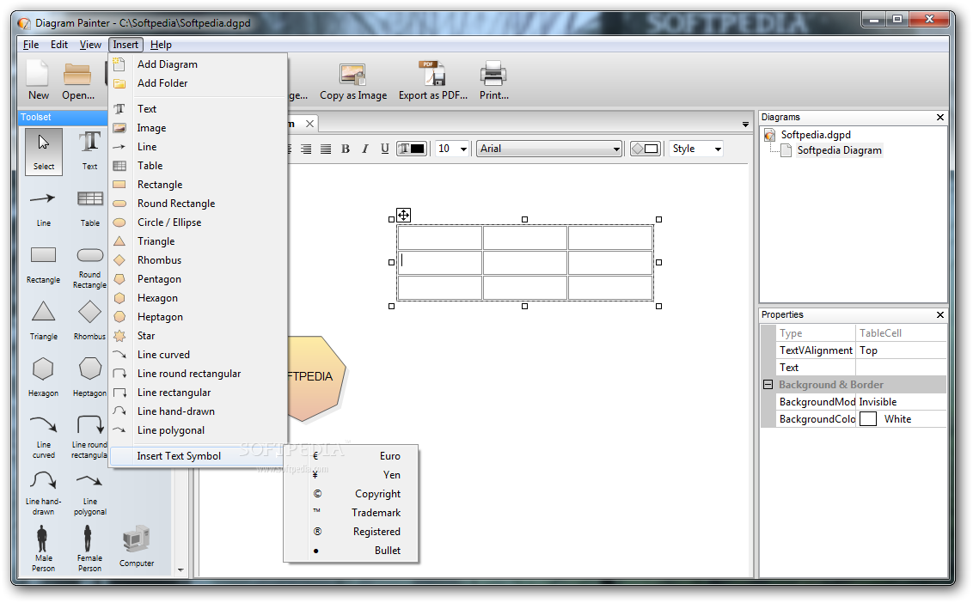Viewport: 973px width, 603px height.
Task: Insert the Bullet symbol
Action: pyautogui.click(x=352, y=551)
